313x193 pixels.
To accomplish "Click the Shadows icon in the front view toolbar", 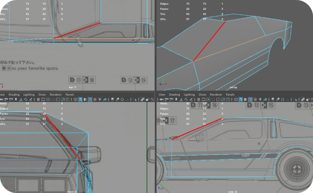I will click(x=105, y=99).
